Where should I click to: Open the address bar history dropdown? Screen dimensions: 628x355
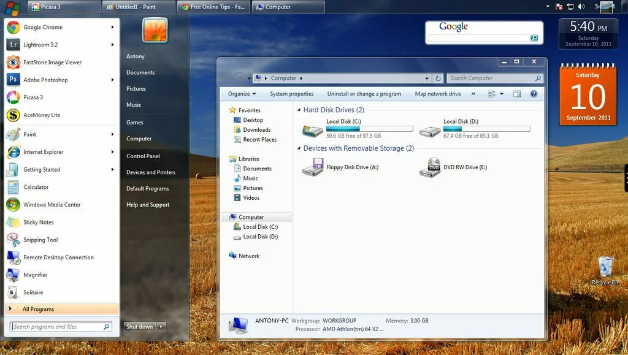(x=427, y=78)
